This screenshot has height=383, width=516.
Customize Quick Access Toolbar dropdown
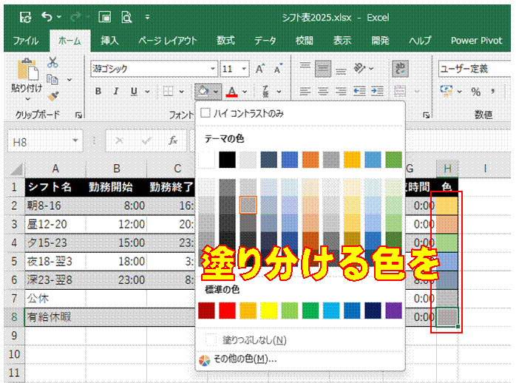(x=147, y=17)
